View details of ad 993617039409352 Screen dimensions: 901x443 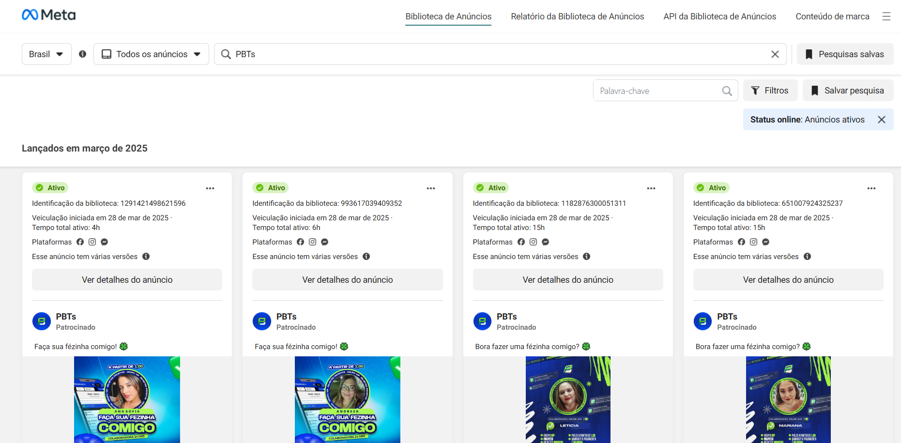348,280
